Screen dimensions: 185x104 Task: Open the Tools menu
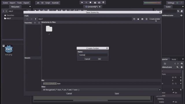pos(19,3)
